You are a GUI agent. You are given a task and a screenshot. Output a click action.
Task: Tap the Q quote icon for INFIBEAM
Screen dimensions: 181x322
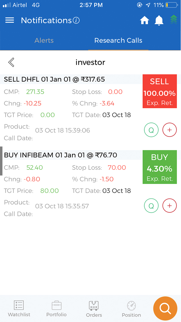151,206
